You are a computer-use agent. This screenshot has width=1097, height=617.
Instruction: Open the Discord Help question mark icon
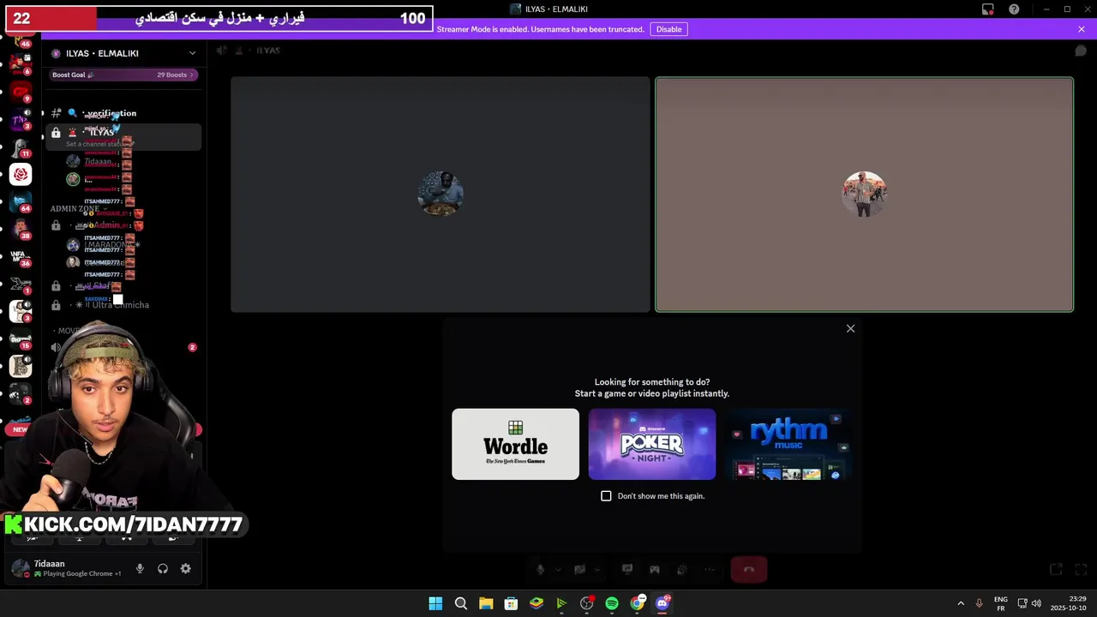[x=1014, y=9]
